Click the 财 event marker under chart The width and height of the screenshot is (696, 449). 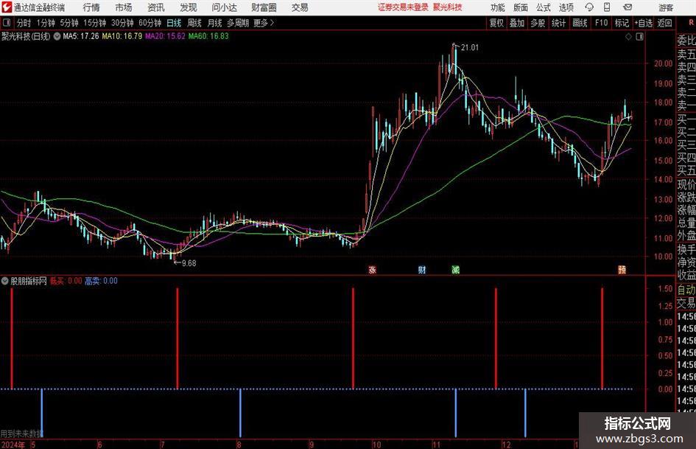tap(422, 269)
